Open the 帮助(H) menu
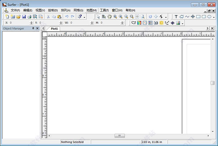The image size is (218, 146). (x=130, y=10)
